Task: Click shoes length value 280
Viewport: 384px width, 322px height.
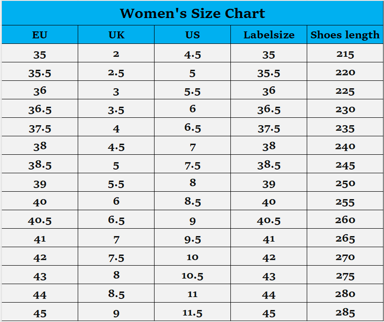Action: tap(345, 294)
